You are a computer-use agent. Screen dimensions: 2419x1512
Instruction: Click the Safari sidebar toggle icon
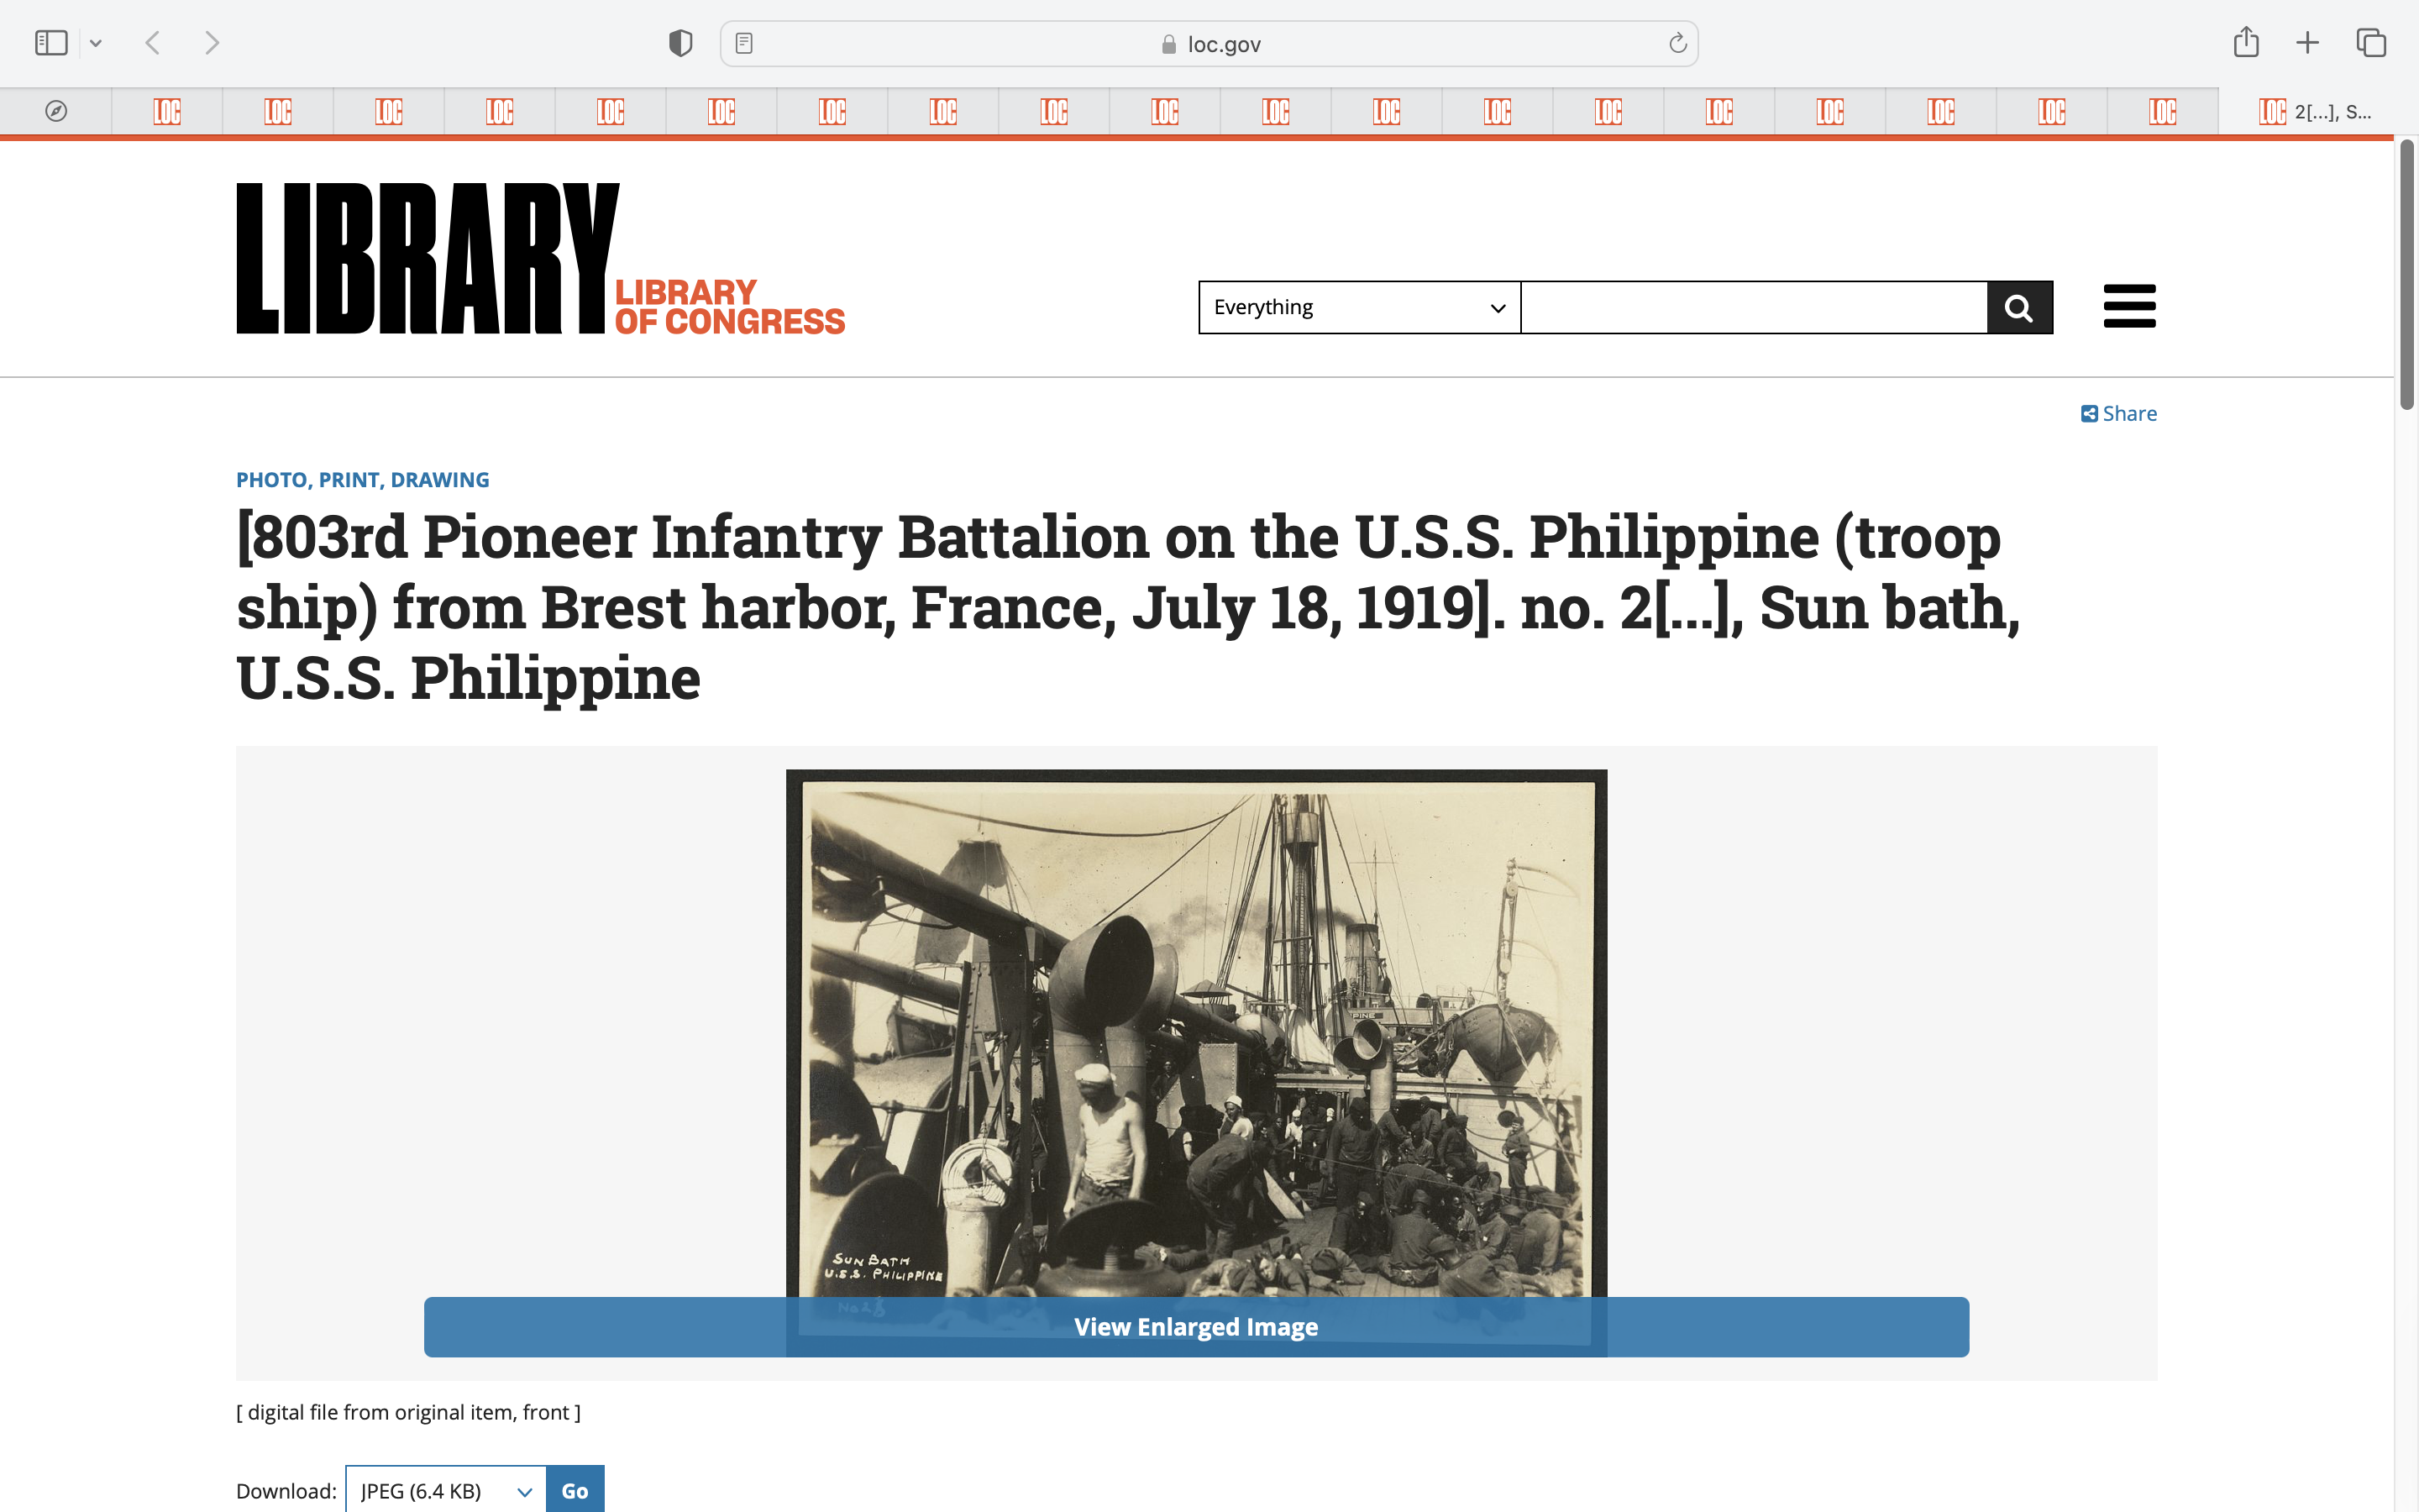pyautogui.click(x=51, y=43)
